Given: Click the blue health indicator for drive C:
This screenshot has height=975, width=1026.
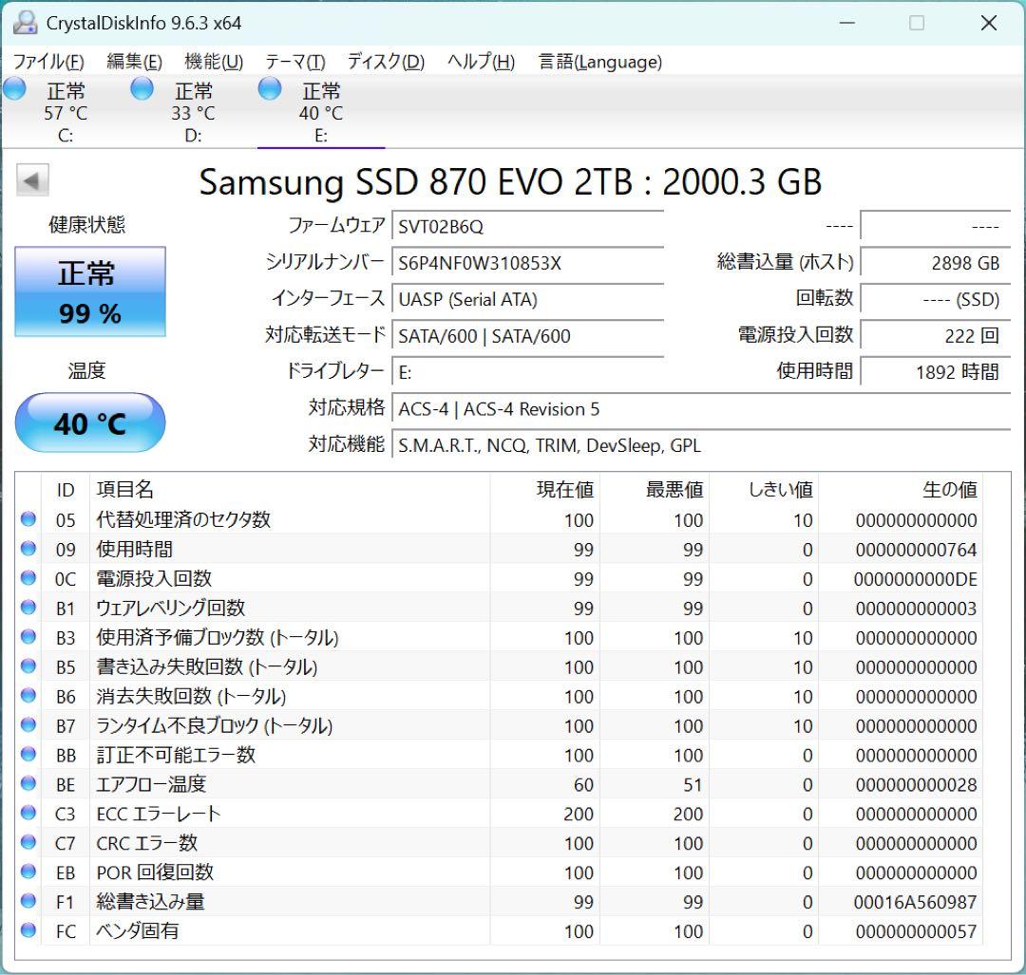Looking at the screenshot, I should click(x=14, y=88).
